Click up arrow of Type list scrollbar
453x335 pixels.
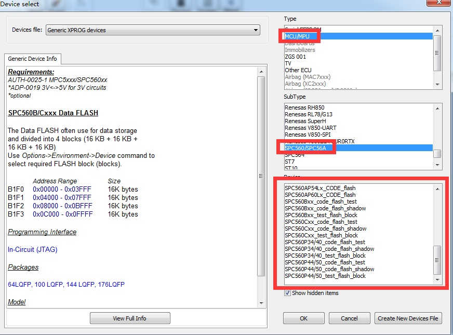point(437,30)
